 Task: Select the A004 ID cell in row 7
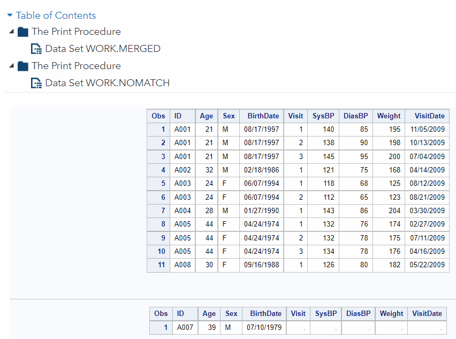point(182,210)
